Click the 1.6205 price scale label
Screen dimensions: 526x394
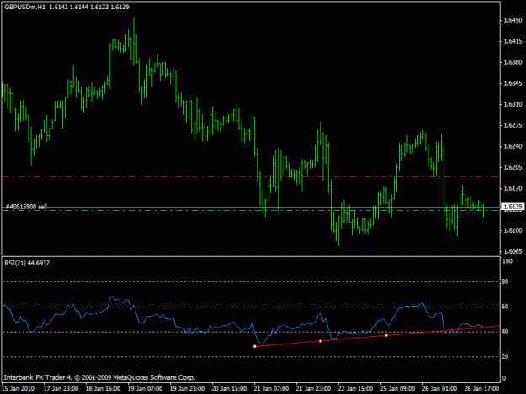[x=513, y=167]
